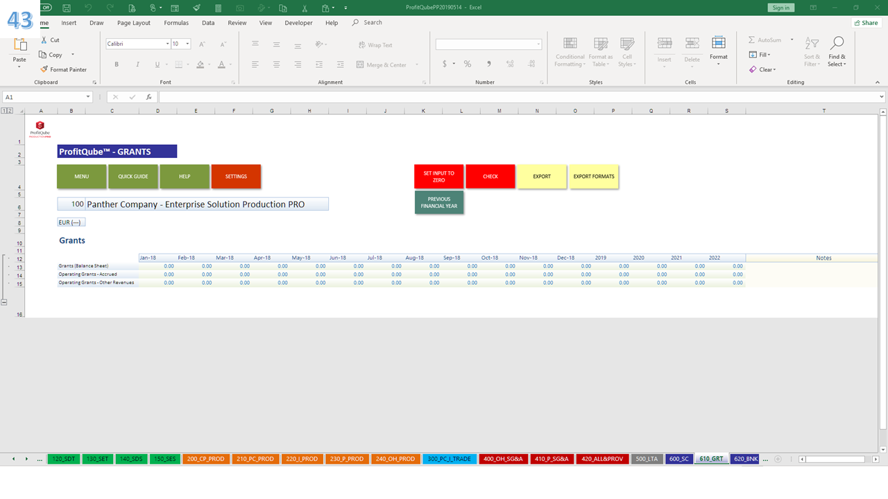This screenshot has height=499, width=888.
Task: Open the font size dropdown
Action: (187, 44)
